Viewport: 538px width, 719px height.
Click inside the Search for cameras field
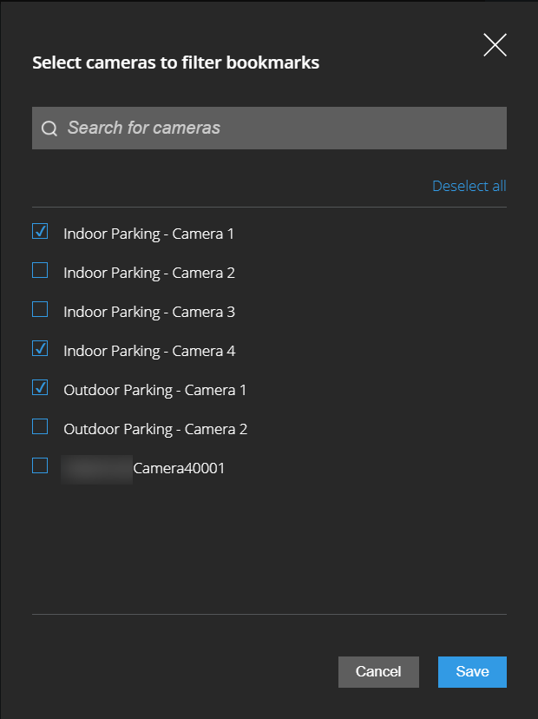(269, 128)
